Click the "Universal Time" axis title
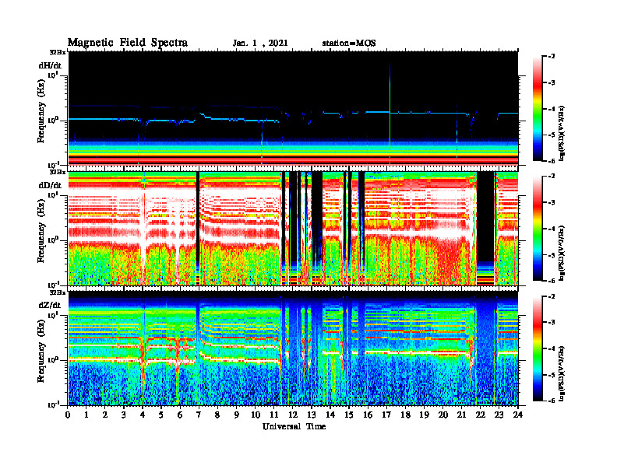This screenshot has width=617, height=476. [294, 426]
